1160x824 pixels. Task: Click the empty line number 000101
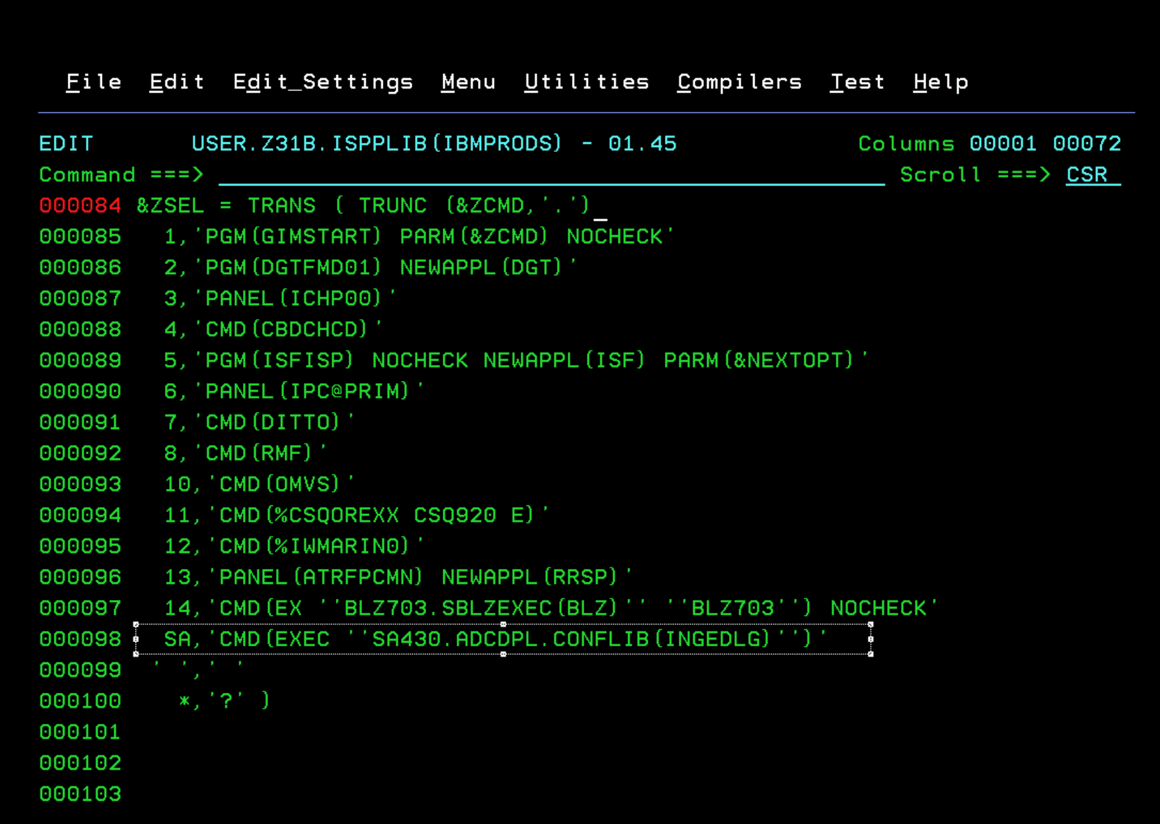[80, 731]
